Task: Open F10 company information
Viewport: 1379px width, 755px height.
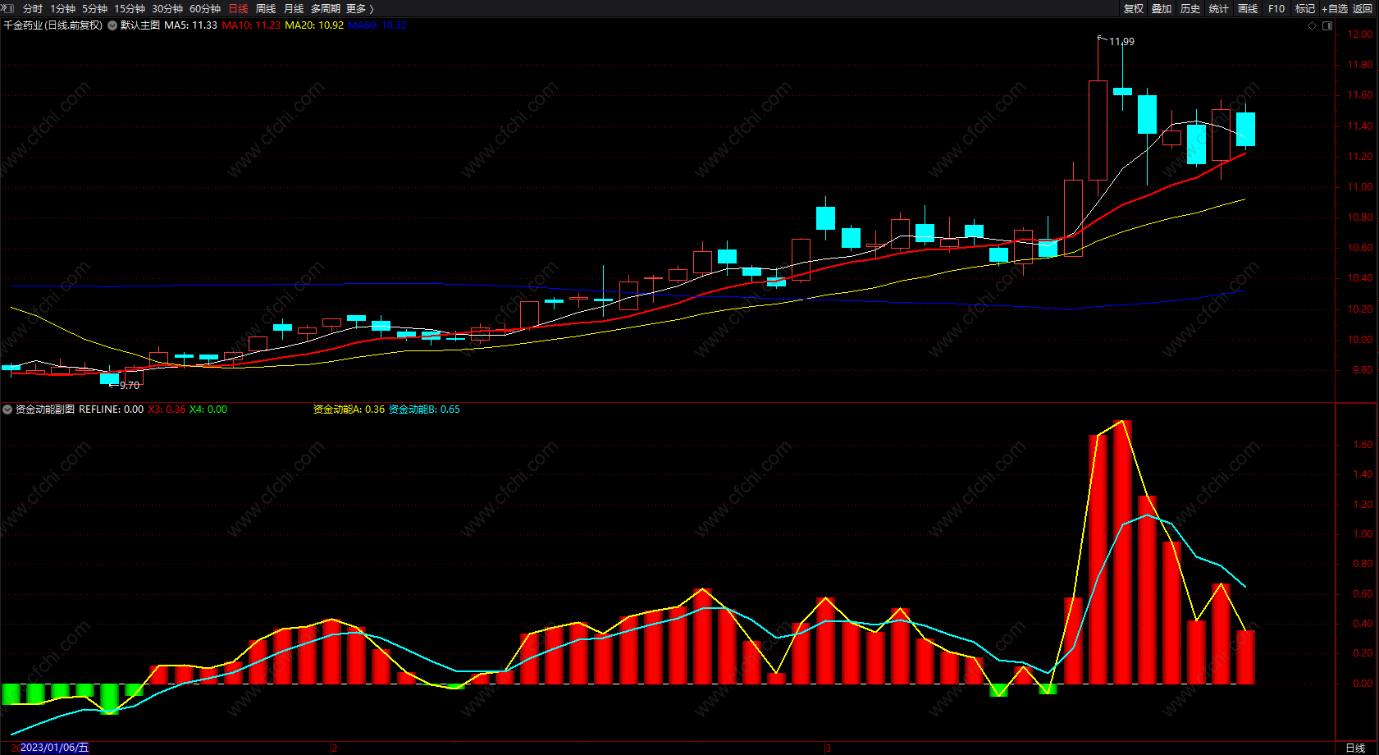Action: click(1276, 9)
